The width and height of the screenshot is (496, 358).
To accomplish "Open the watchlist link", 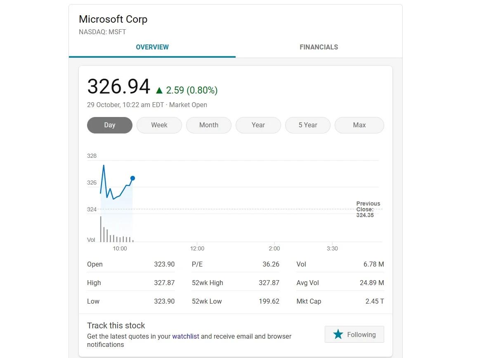I will point(186,336).
